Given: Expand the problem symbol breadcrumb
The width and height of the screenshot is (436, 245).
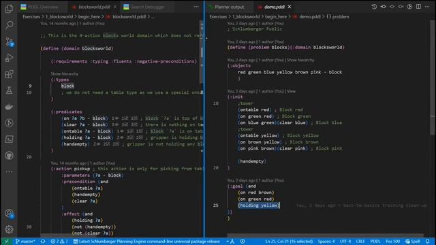Looking at the screenshot, I should click(338, 16).
